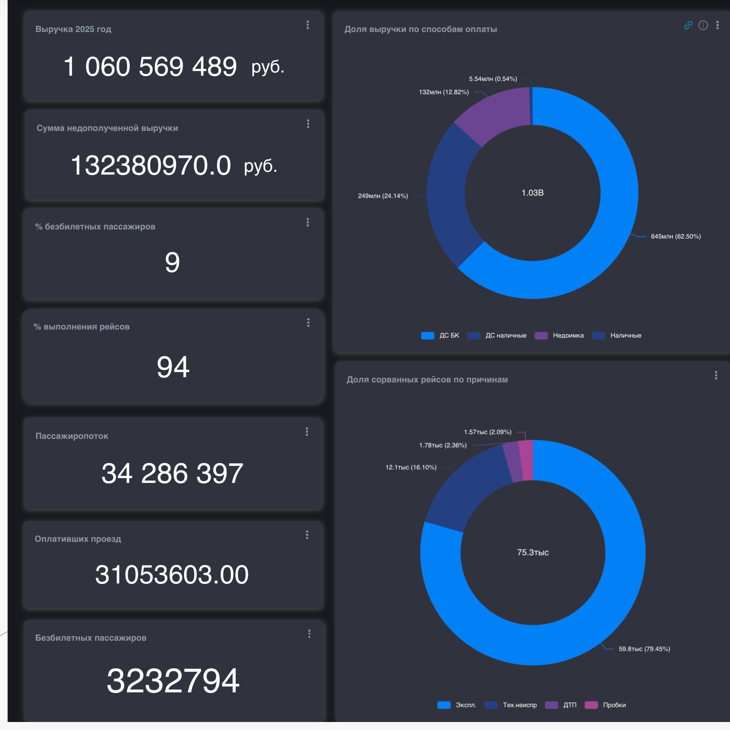Expand the options menu on Безбилетных пассажиров card
Screen dimensions: 730x730
pyautogui.click(x=309, y=633)
